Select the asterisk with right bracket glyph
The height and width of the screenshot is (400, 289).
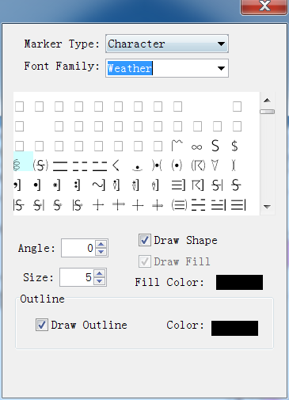coord(57,185)
